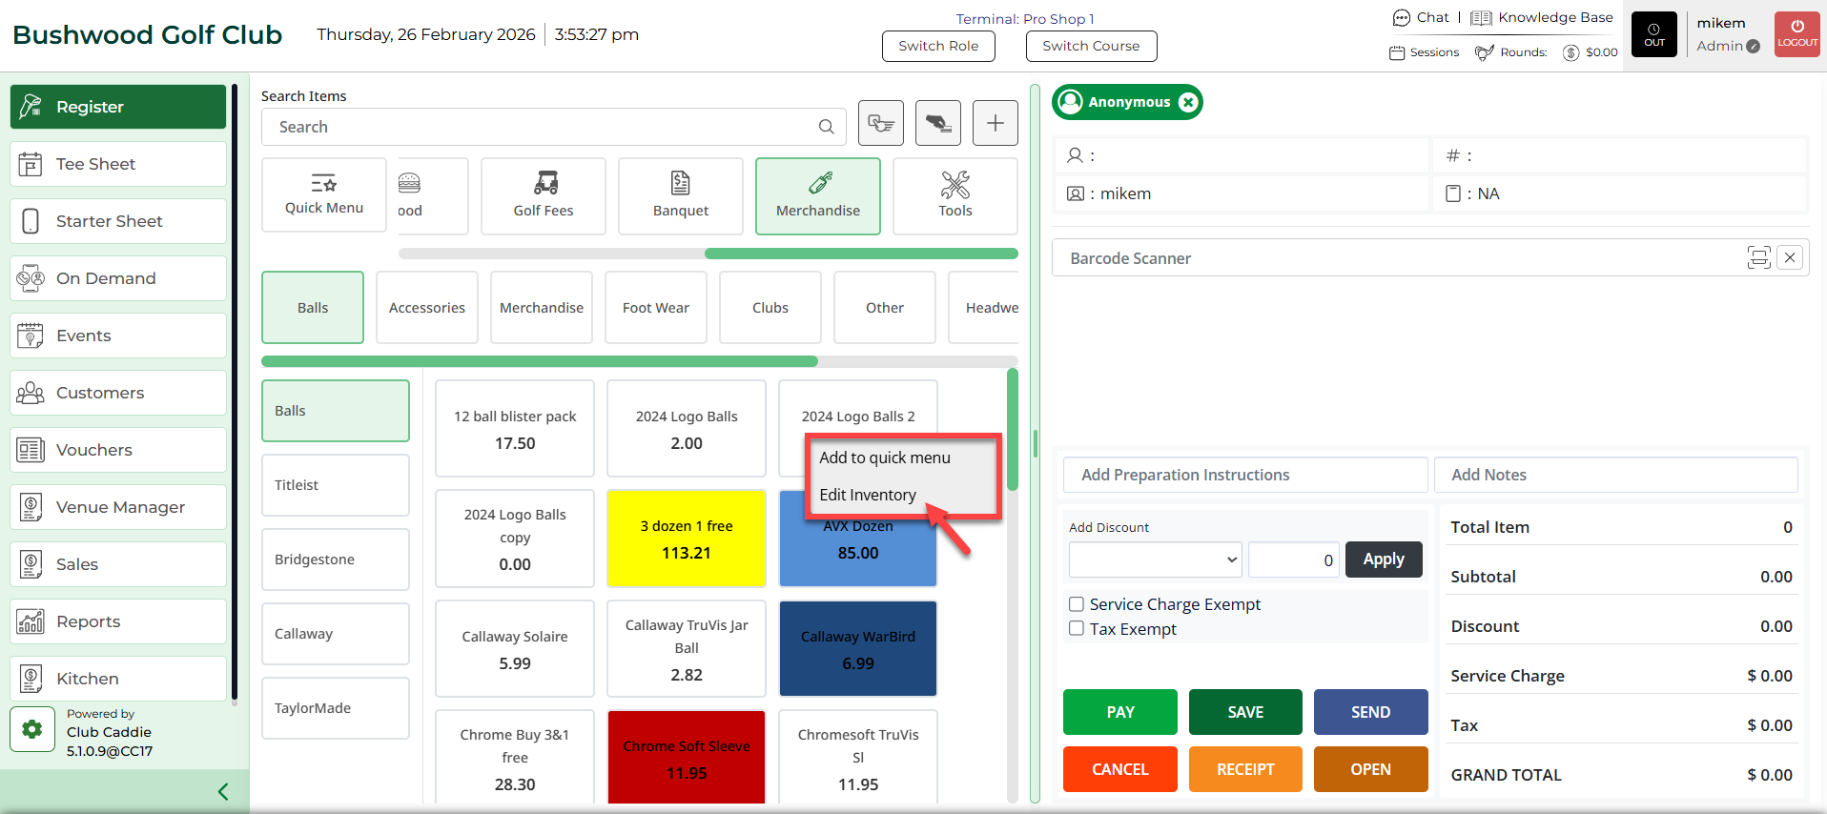
Task: Toggle the Tax Exempt checkbox
Action: [1077, 629]
